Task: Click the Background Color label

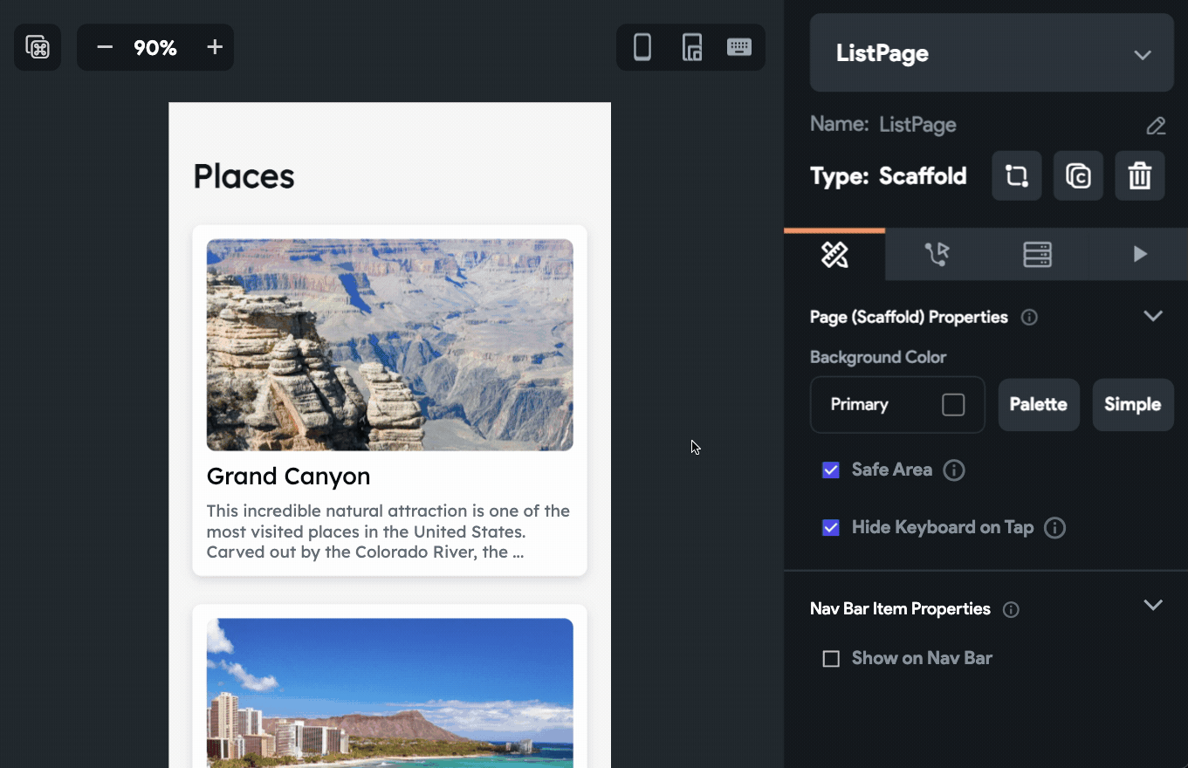Action: tap(878, 358)
